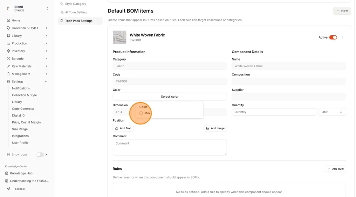Click the picture icon on Add Image
Viewport: 356px width, 197px height.
[208, 128]
